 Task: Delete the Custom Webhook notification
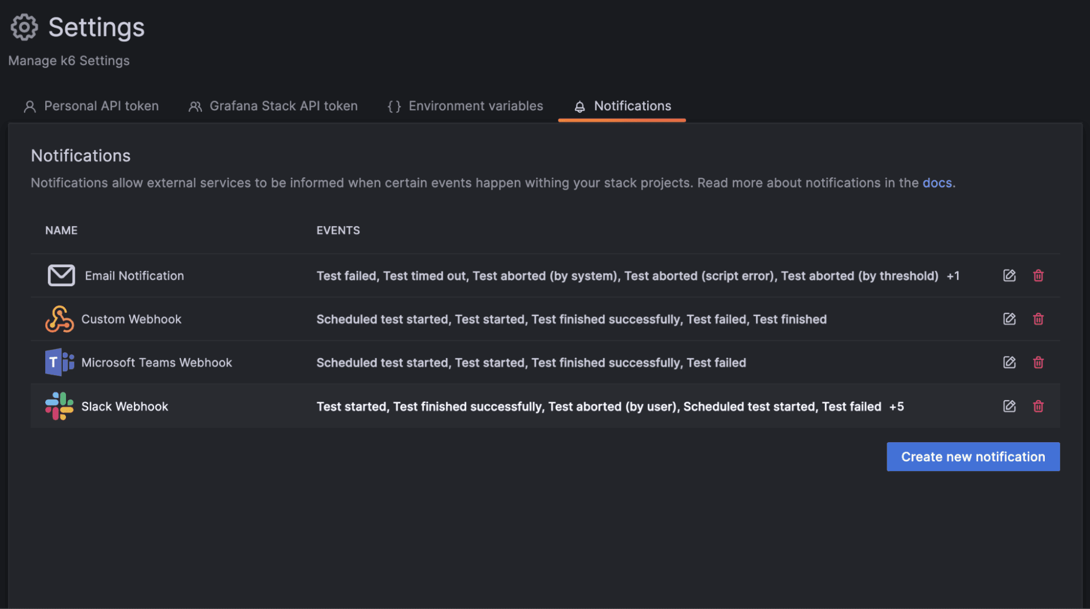1038,319
